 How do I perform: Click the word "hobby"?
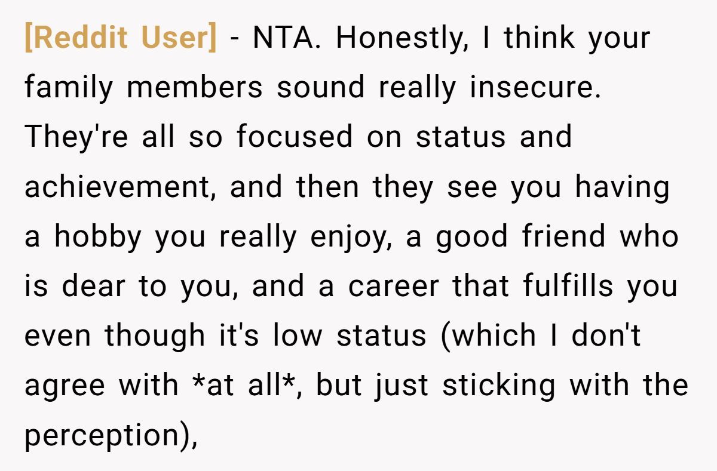pyautogui.click(x=99, y=238)
